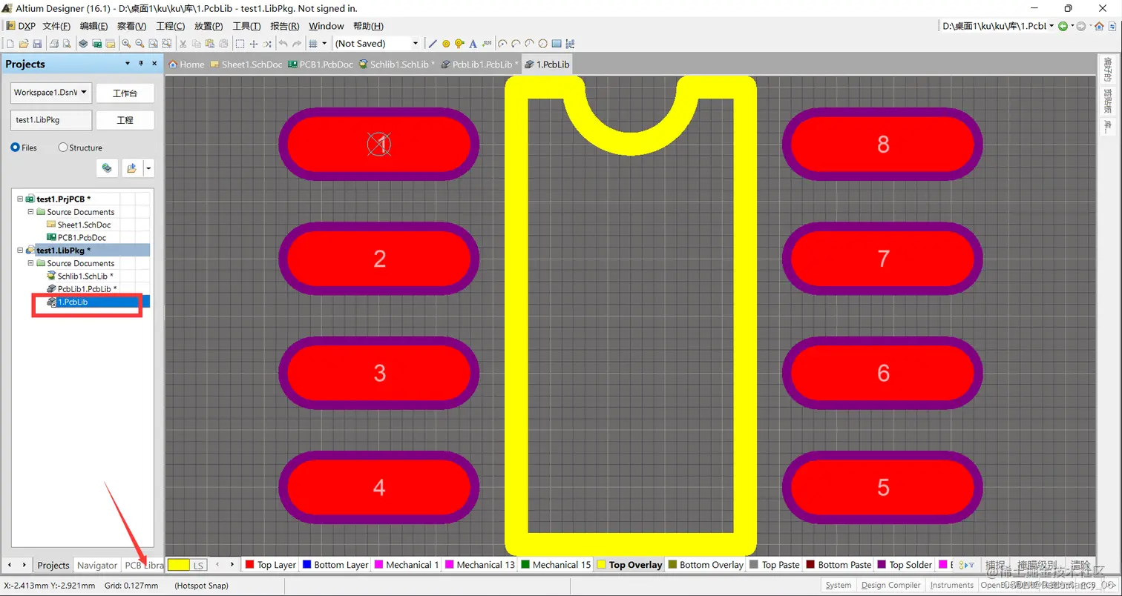Open the 工具(T) menu
The height and width of the screenshot is (596, 1122).
247,26
